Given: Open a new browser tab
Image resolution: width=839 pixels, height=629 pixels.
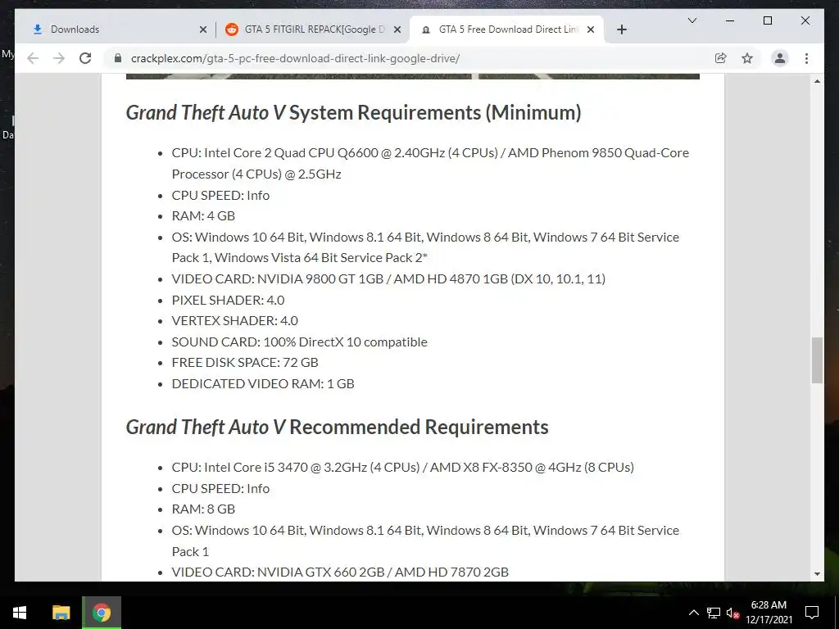Looking at the screenshot, I should click(x=621, y=29).
